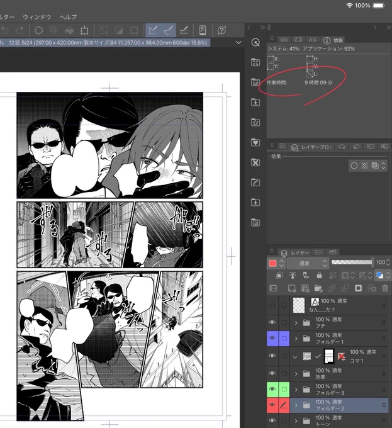Open the smartphone companion mode icon

[x=203, y=30]
